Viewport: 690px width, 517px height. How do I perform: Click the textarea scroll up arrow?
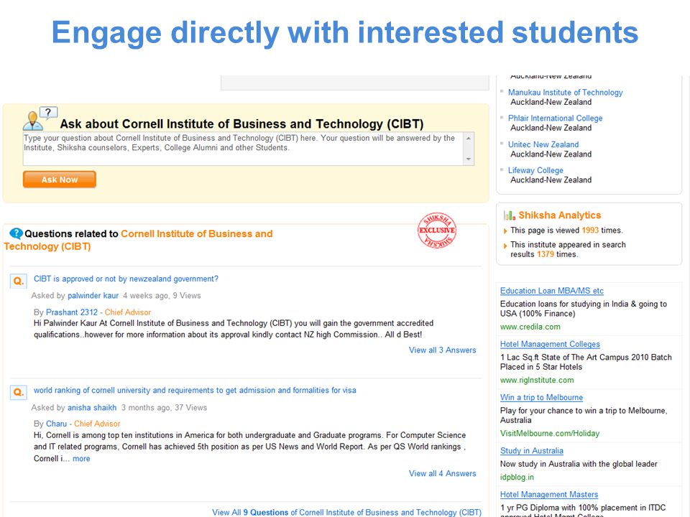[469, 138]
